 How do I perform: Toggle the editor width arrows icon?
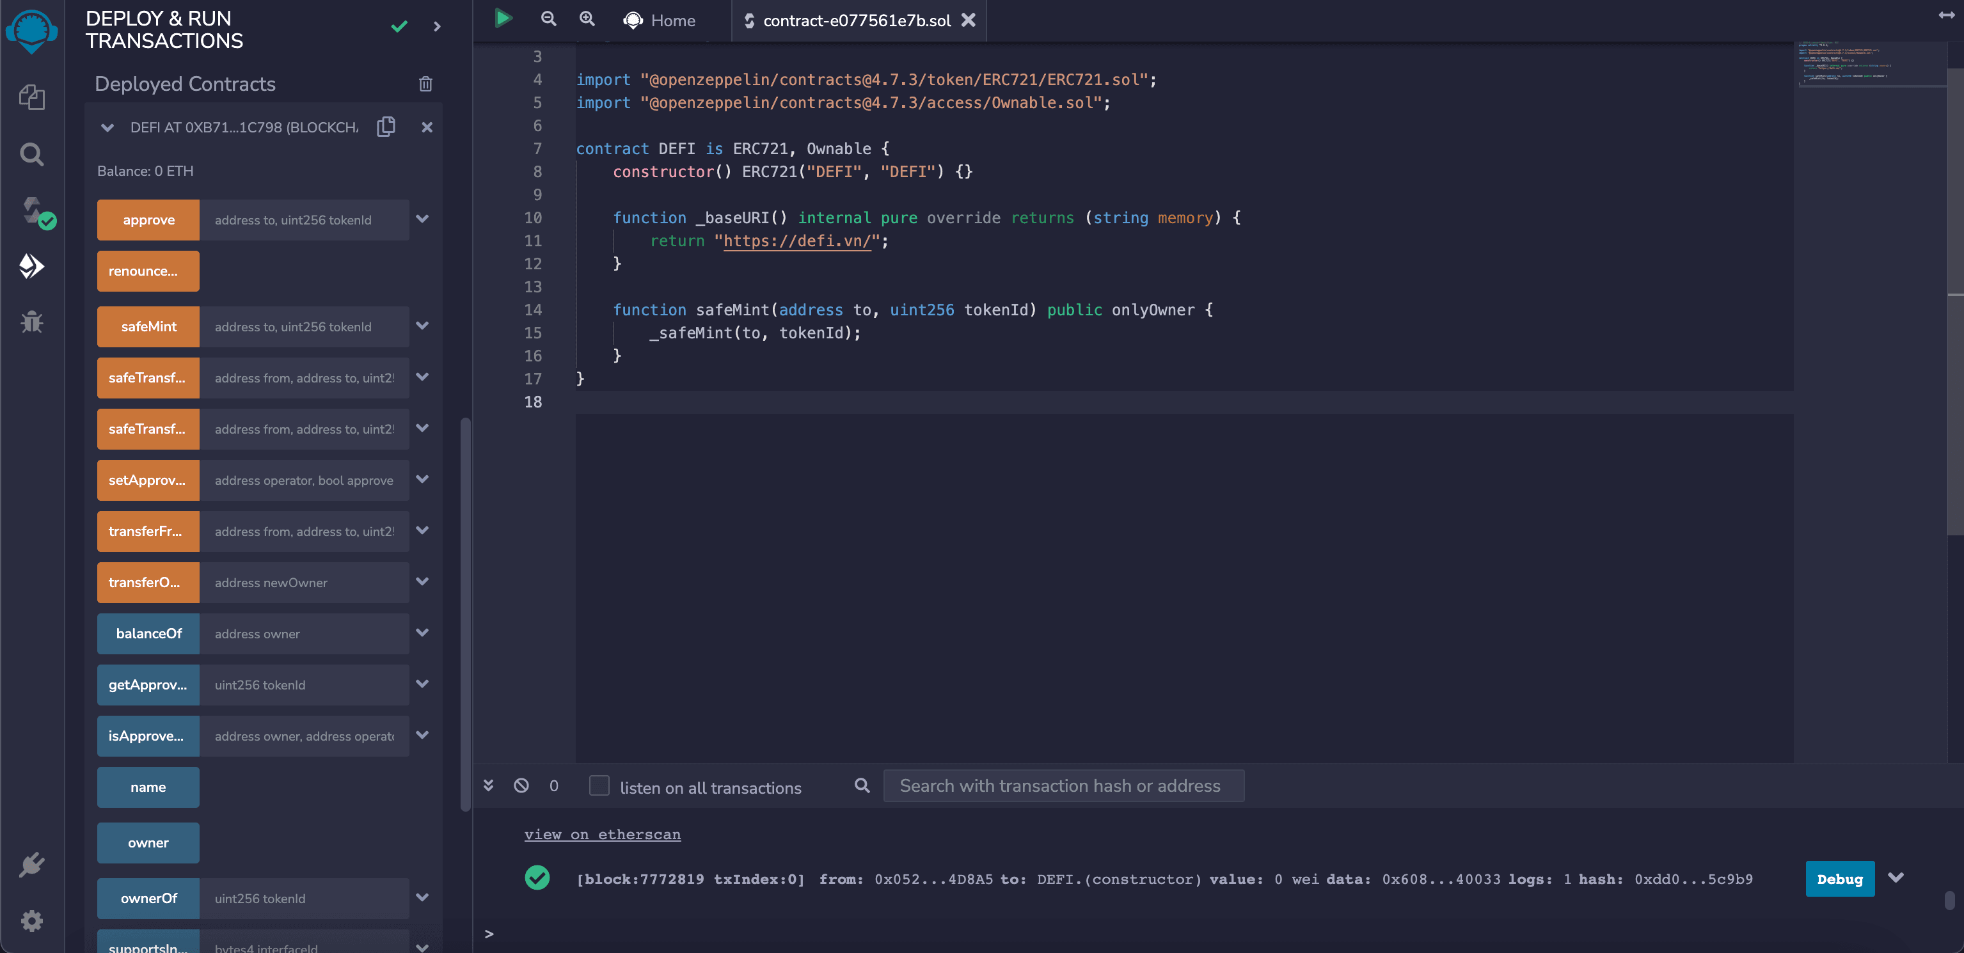(1947, 15)
